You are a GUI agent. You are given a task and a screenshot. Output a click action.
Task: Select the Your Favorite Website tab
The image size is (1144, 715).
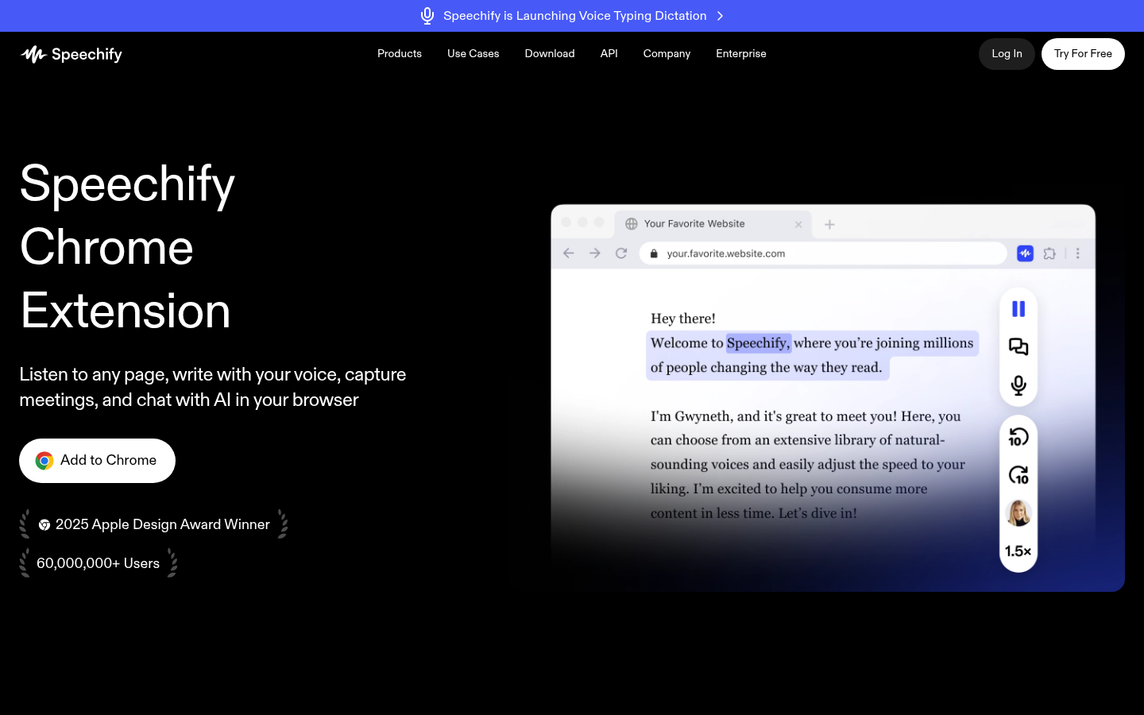tap(713, 224)
